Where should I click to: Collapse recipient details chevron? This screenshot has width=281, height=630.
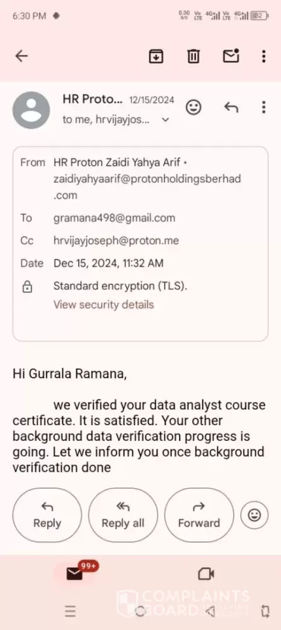(x=165, y=120)
